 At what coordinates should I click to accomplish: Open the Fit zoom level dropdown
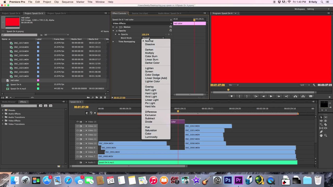[234, 85]
